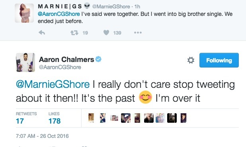This screenshot has width=246, height=147.
Task: View the 178 likes list
Action: (x=55, y=118)
